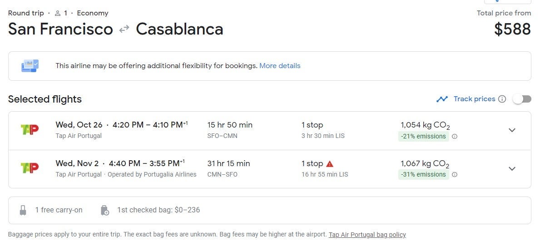Click the free carry-on luggage icon

click(23, 210)
